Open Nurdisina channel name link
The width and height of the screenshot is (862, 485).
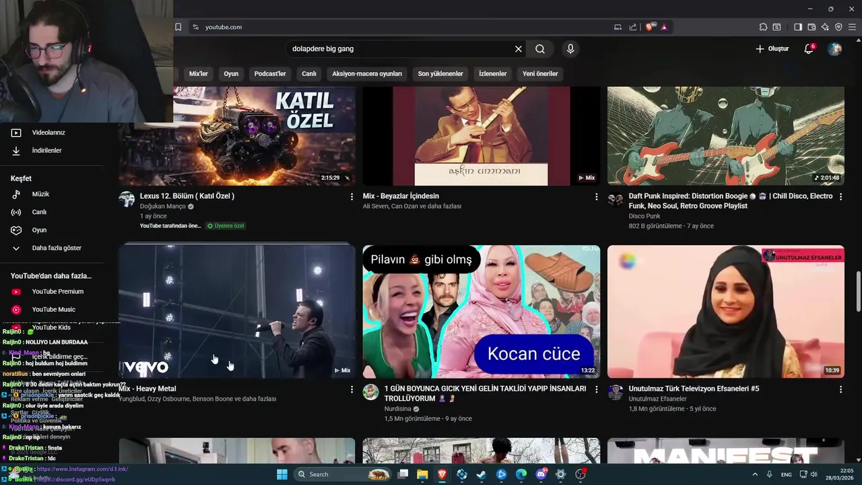[x=398, y=409]
